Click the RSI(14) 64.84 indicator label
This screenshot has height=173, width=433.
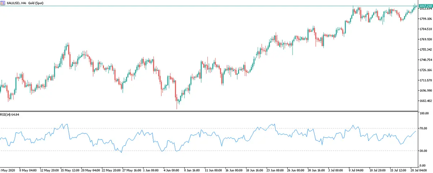click(x=9, y=114)
